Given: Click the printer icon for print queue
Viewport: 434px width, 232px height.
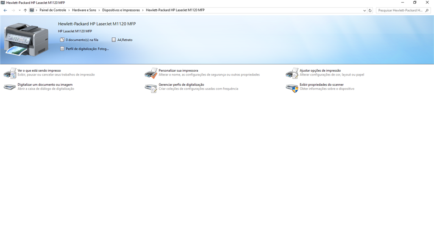Looking at the screenshot, I should [10, 73].
